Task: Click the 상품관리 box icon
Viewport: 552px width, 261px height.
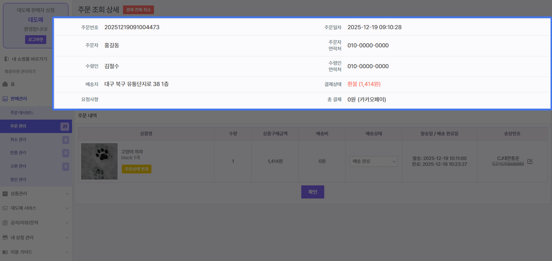Action: 5,194
